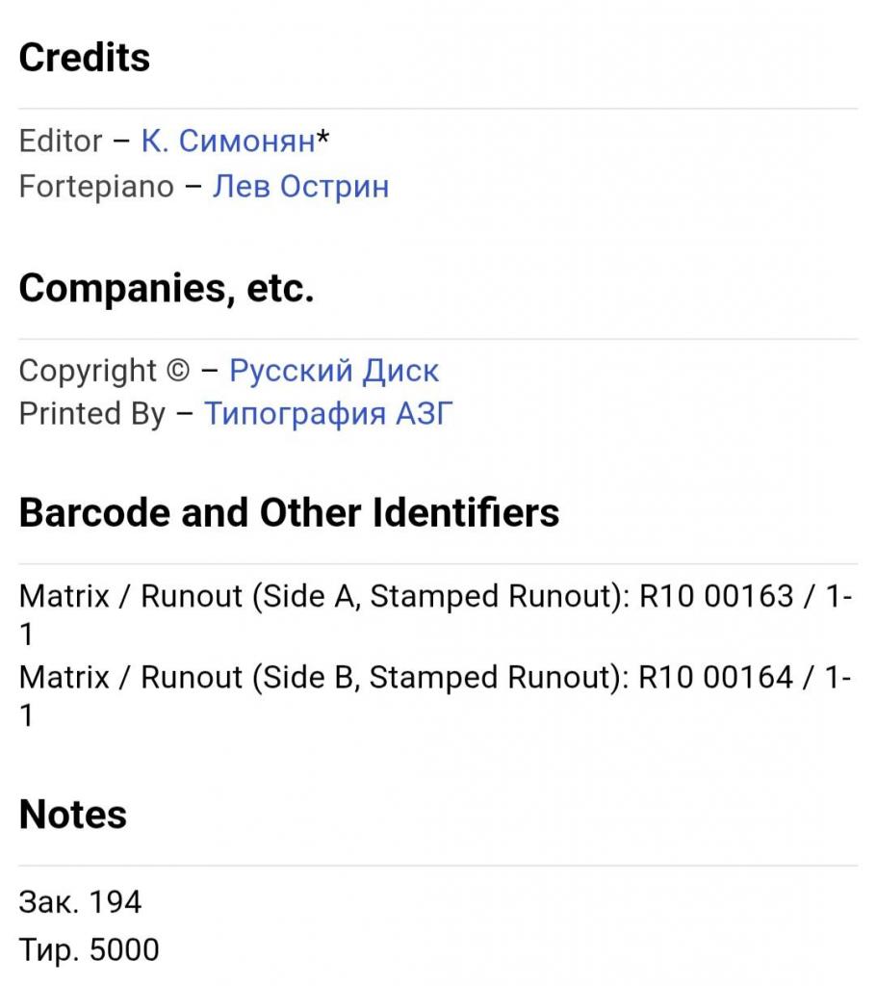The height and width of the screenshot is (986, 876).
Task: Click the Зак. 194 note line
Action: tap(81, 901)
